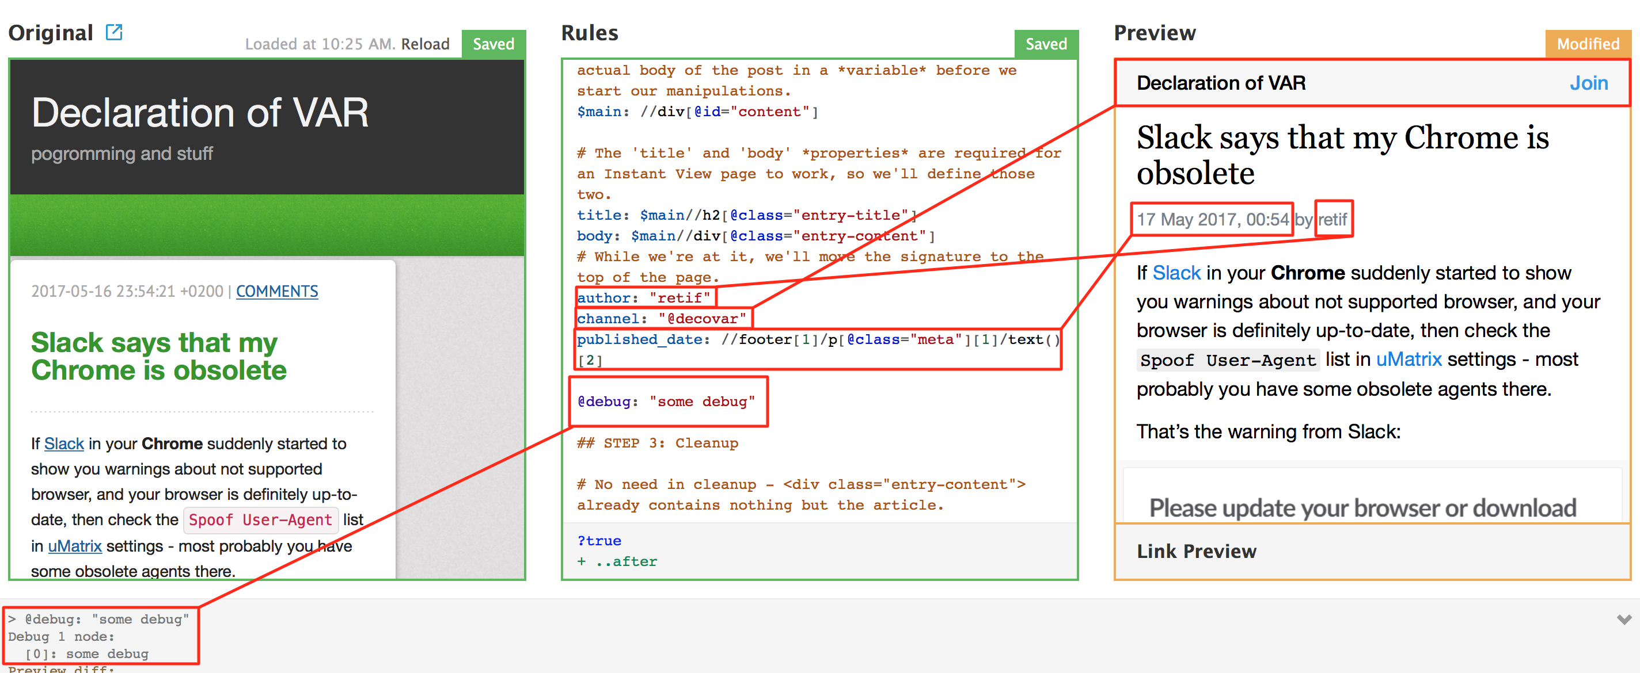Click the @debug rule line in editor
This screenshot has height=673, width=1640.
click(x=666, y=401)
